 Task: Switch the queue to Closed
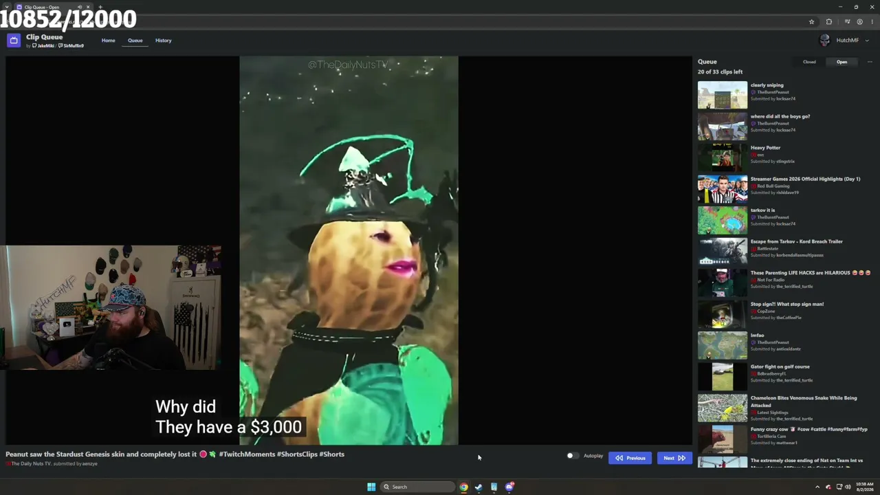pos(809,62)
